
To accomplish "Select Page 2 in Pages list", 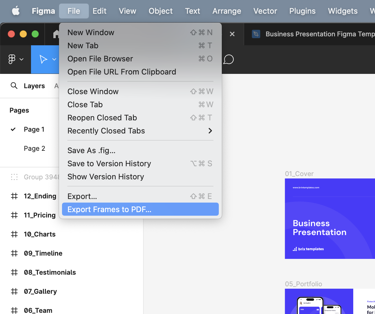I will tap(35, 148).
